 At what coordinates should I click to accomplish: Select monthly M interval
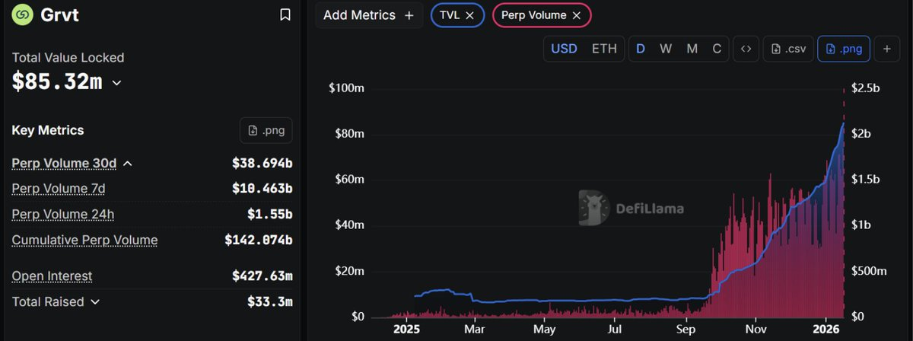692,49
